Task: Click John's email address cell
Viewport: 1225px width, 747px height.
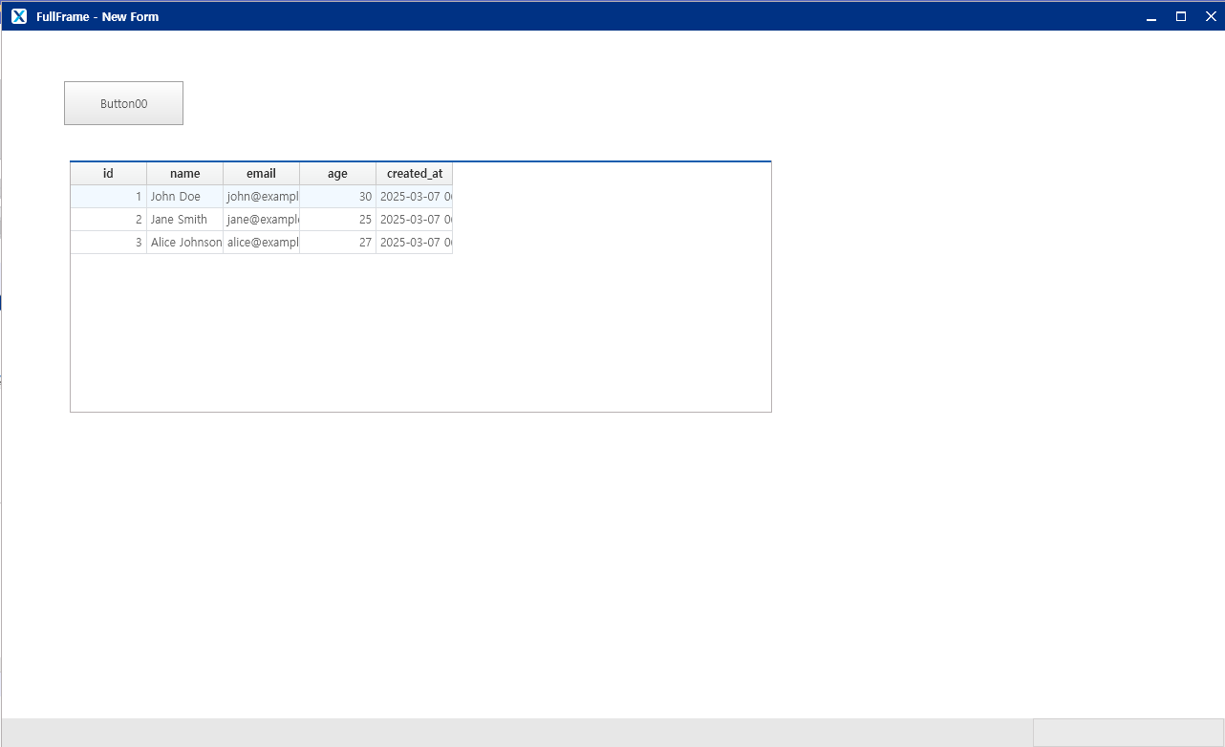Action: point(261,197)
